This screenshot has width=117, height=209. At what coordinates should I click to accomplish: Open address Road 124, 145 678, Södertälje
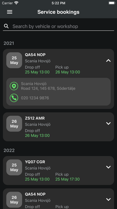click(48, 88)
